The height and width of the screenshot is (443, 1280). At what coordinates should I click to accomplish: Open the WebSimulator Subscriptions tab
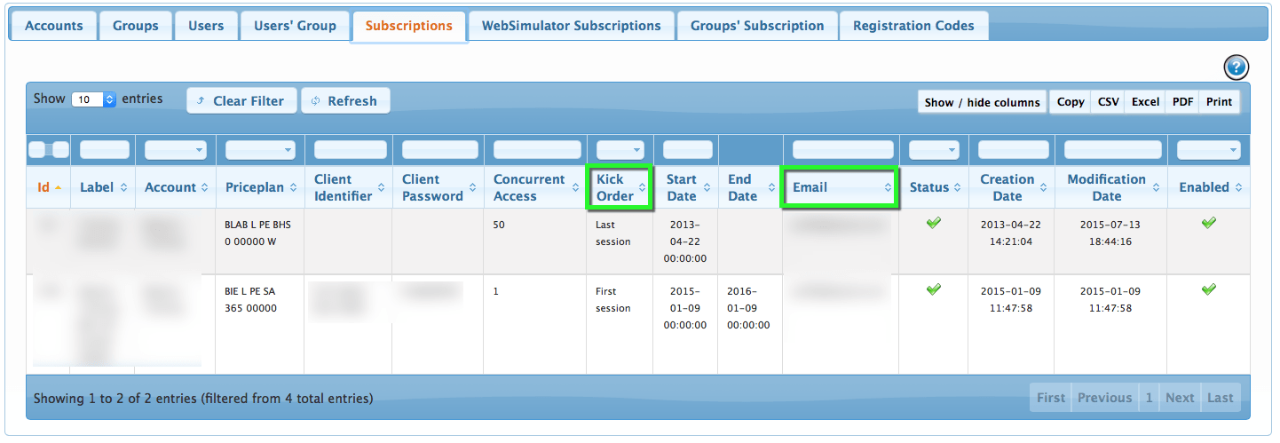572,26
